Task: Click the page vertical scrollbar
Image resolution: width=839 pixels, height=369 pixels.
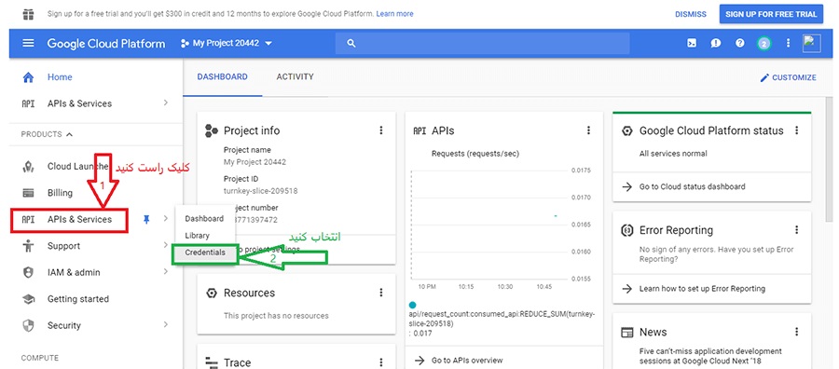Action: [x=830, y=160]
